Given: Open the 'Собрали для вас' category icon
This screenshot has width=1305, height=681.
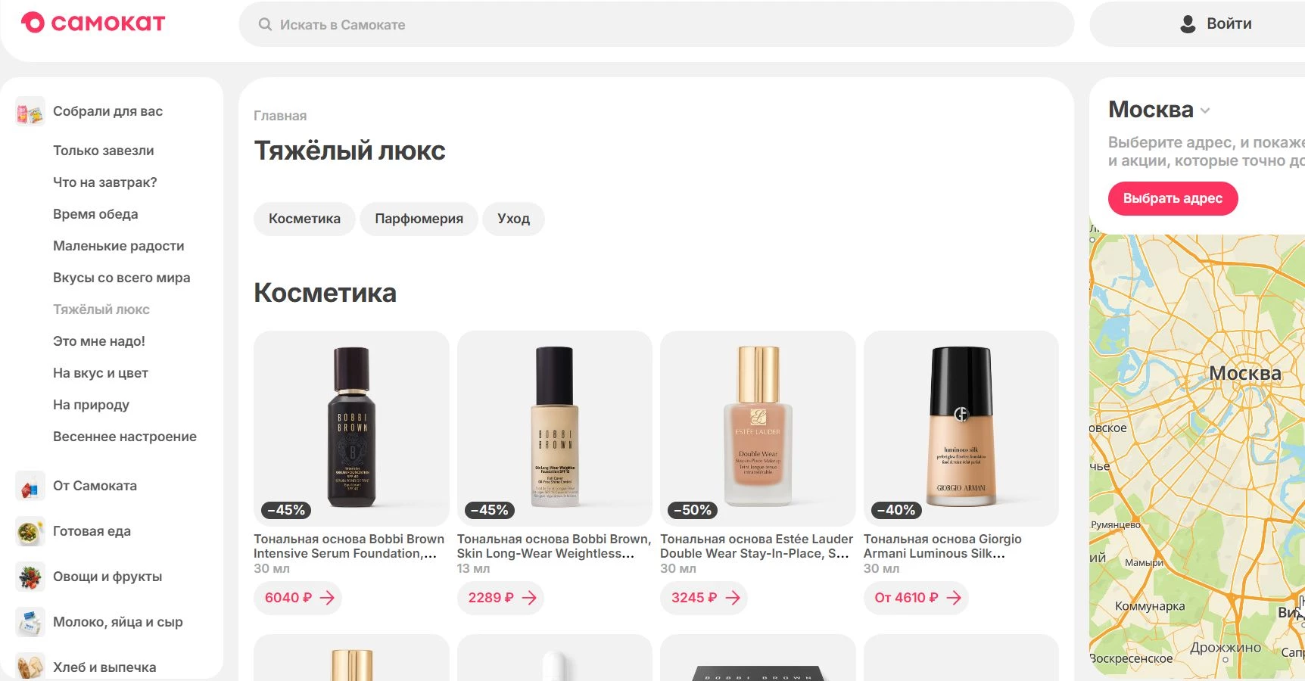Looking at the screenshot, I should pyautogui.click(x=30, y=112).
